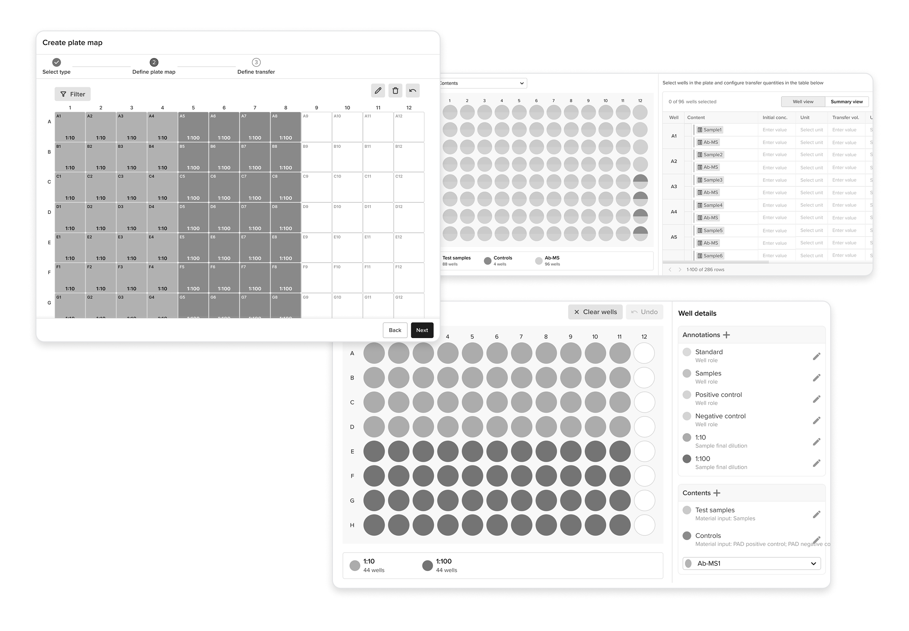The width and height of the screenshot is (909, 631).
Task: Click the Undo button in well details window
Action: [644, 312]
